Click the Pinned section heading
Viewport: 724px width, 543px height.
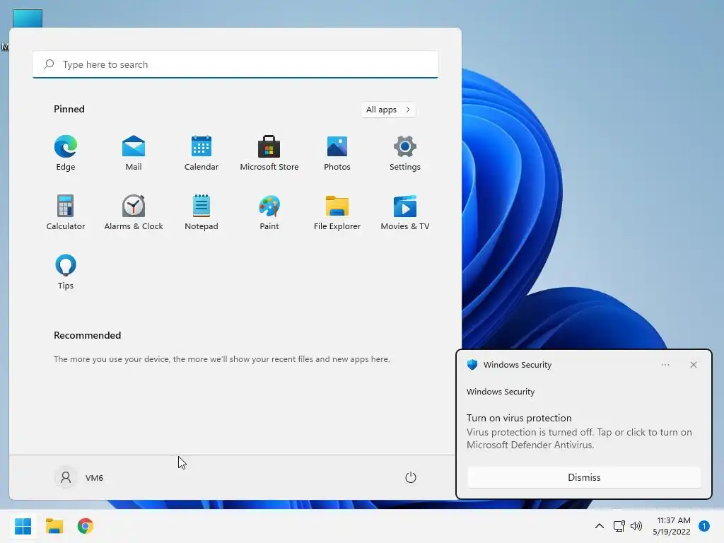tap(69, 109)
